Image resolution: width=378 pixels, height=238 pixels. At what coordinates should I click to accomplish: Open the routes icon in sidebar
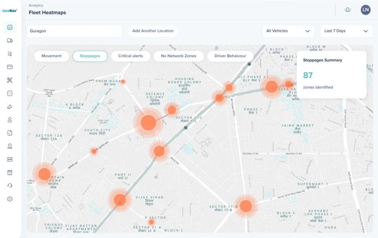[x=10, y=54]
